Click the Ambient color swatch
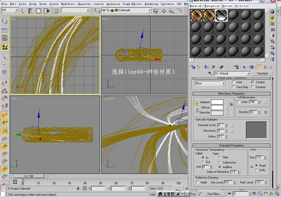This screenshot has width=281, height=198. (217, 102)
